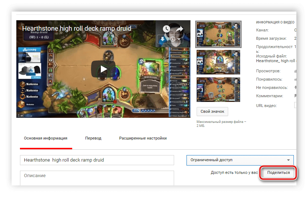Click the Комментарии: label

click(x=270, y=96)
